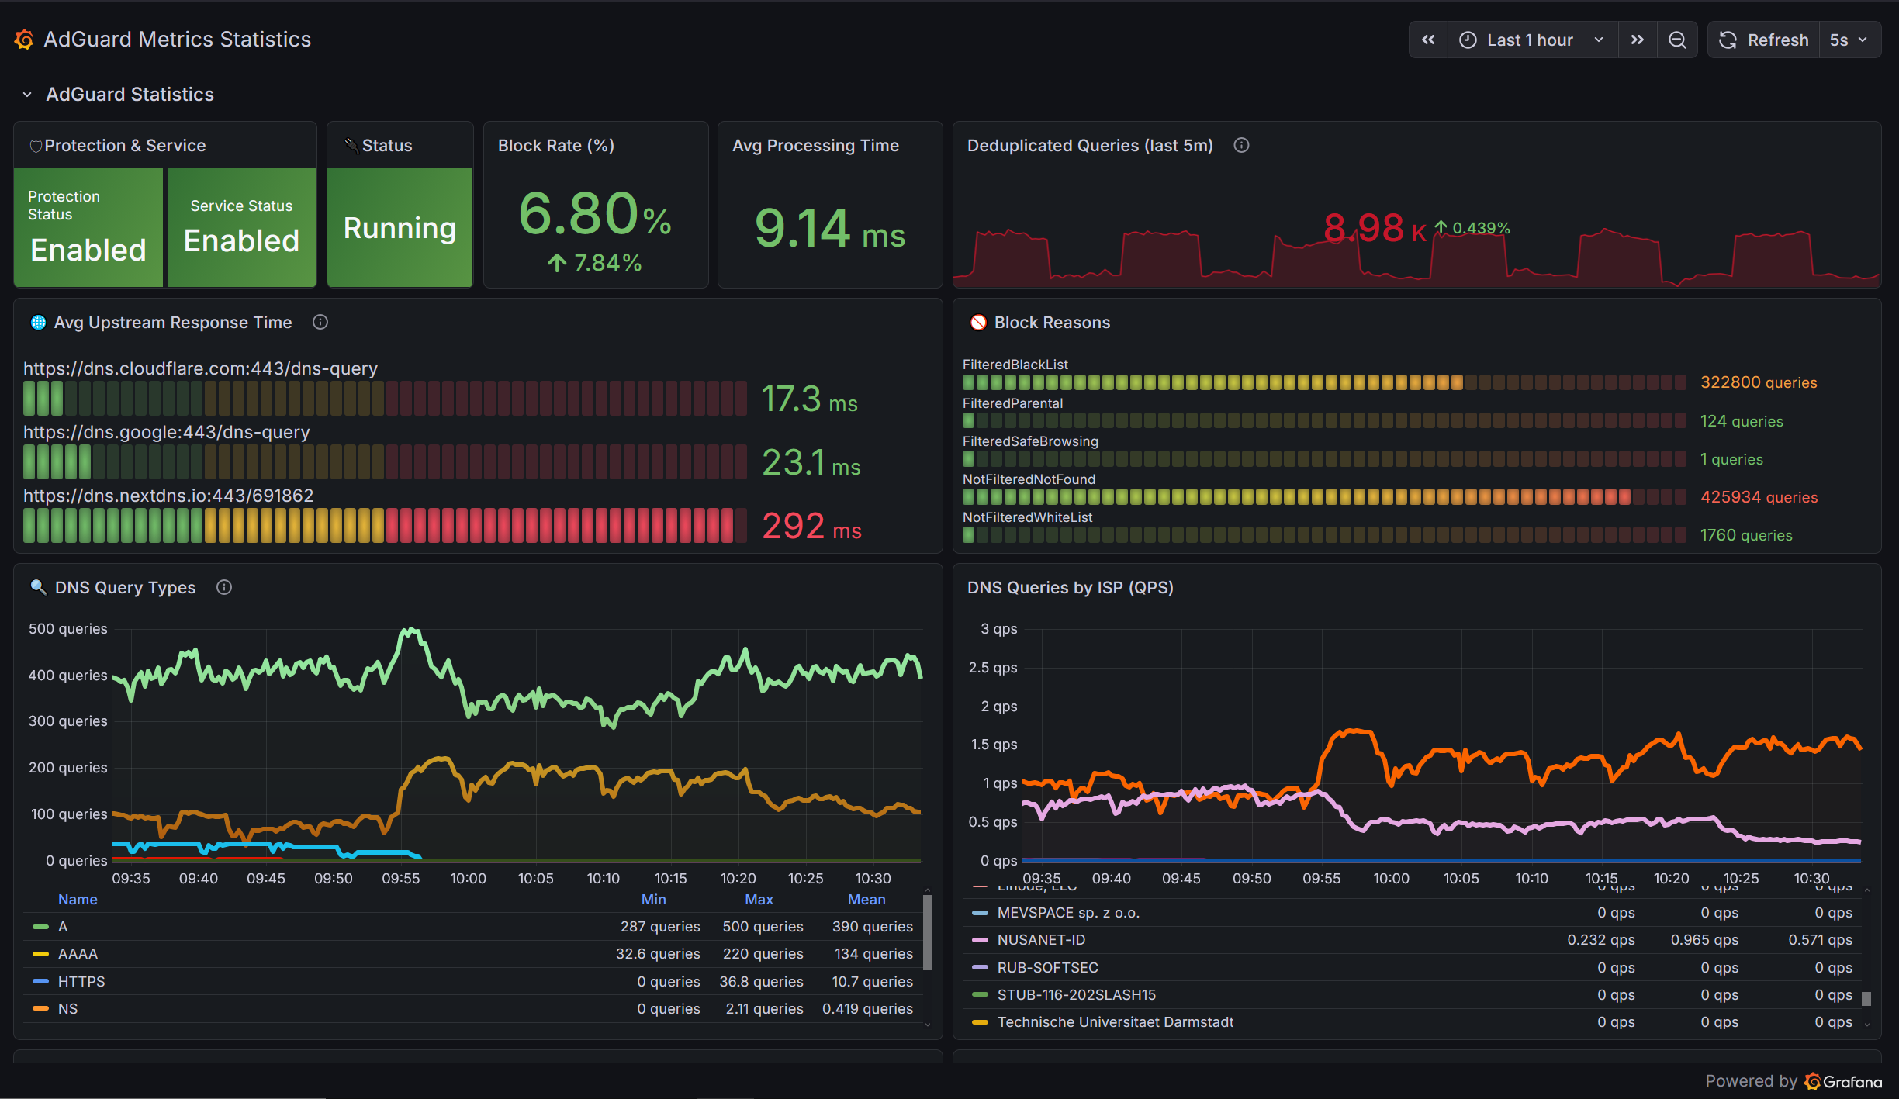Screen dimensions: 1899x1099
Task: Click the 9.14 ms processing time value
Action: 829,230
